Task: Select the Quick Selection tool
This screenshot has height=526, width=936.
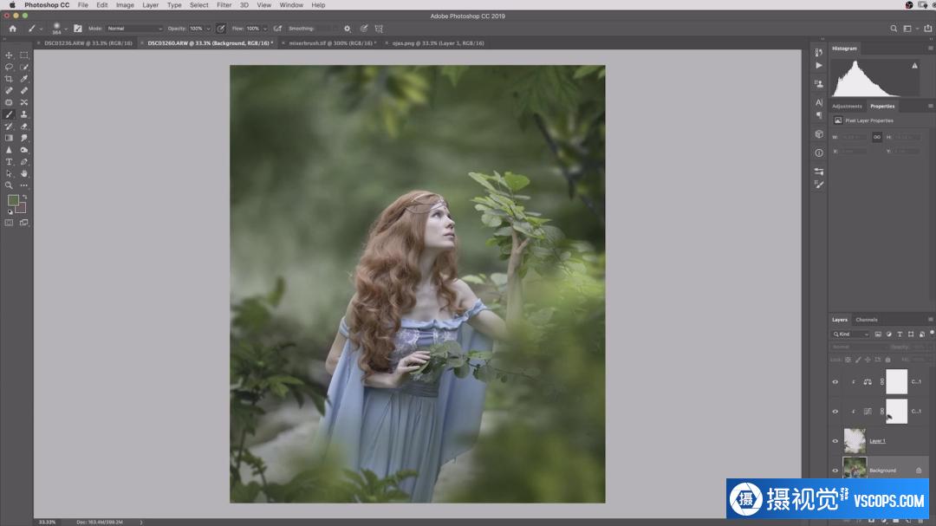Action: point(24,67)
